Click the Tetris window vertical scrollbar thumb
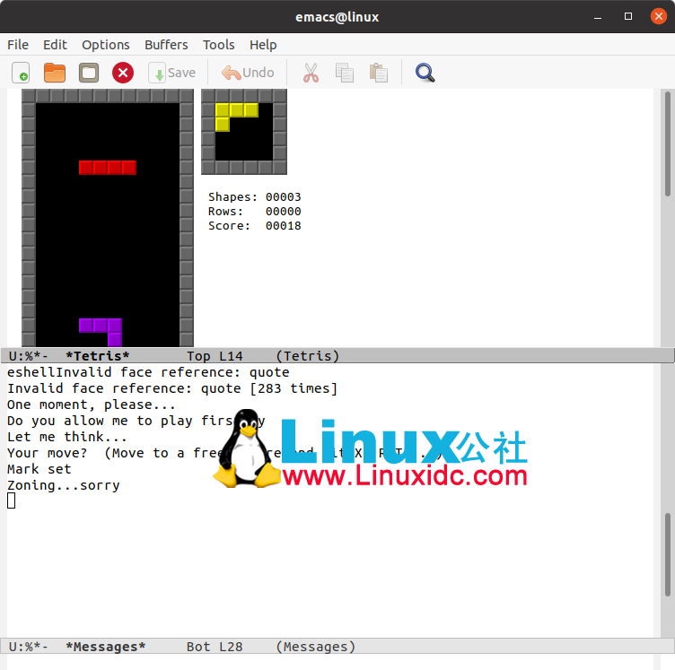This screenshot has width=675, height=670. (x=668, y=144)
